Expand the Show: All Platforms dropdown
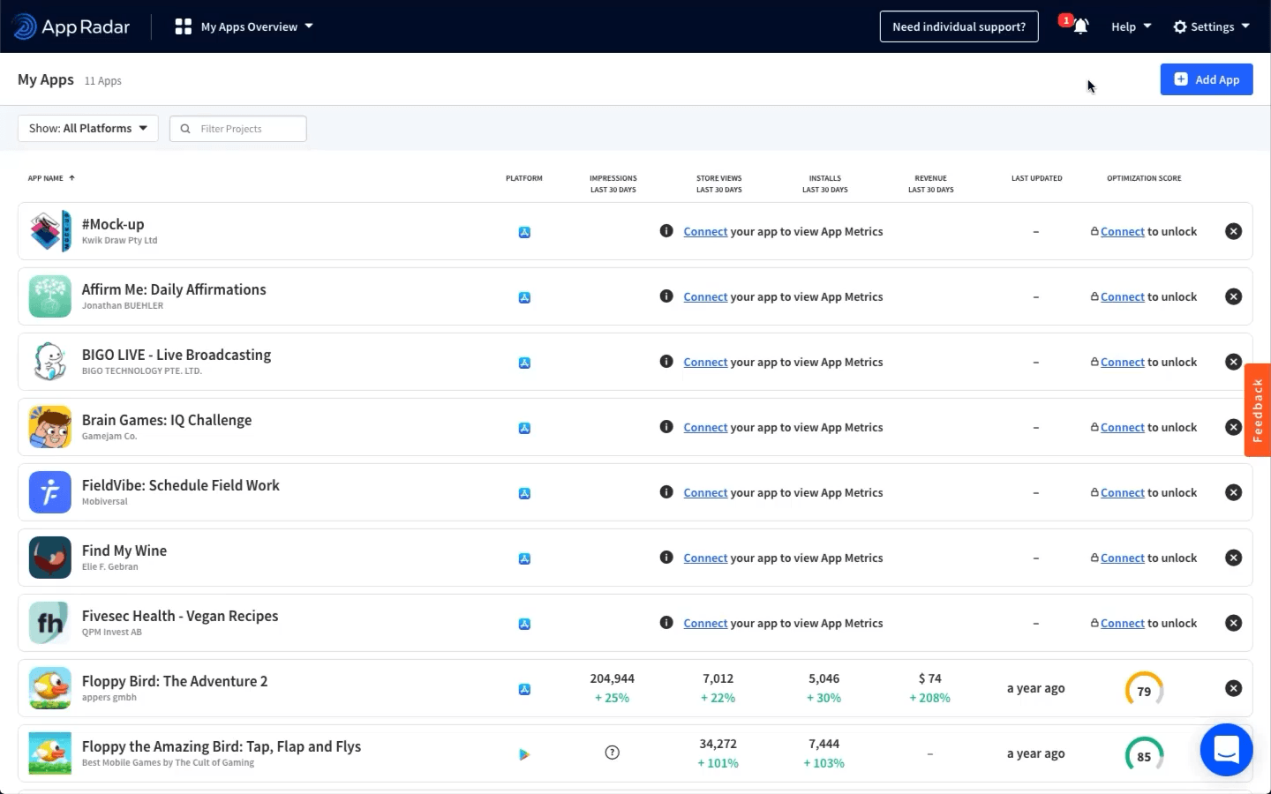The width and height of the screenshot is (1271, 794). (88, 128)
